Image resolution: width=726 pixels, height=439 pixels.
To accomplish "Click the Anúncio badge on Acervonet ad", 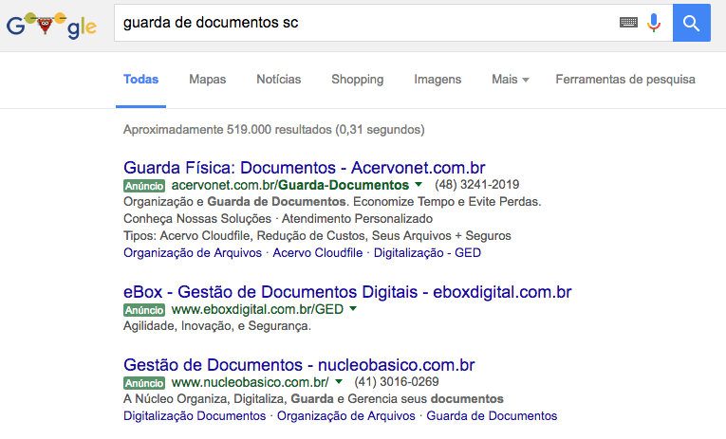I will [x=144, y=186].
